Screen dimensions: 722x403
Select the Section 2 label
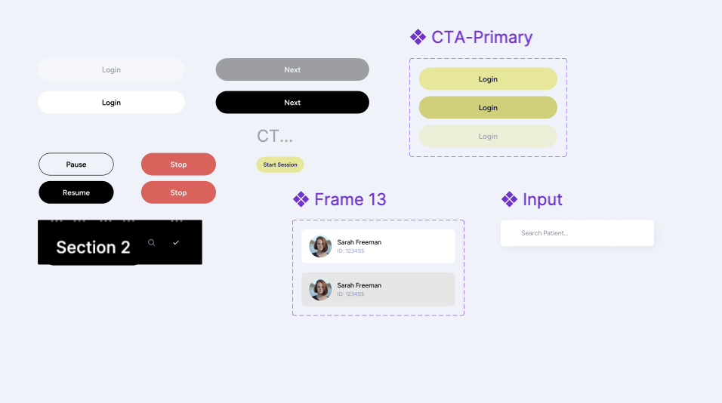point(93,248)
